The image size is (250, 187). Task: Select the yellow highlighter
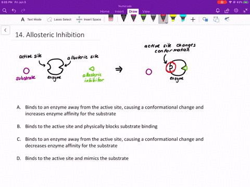173,18
